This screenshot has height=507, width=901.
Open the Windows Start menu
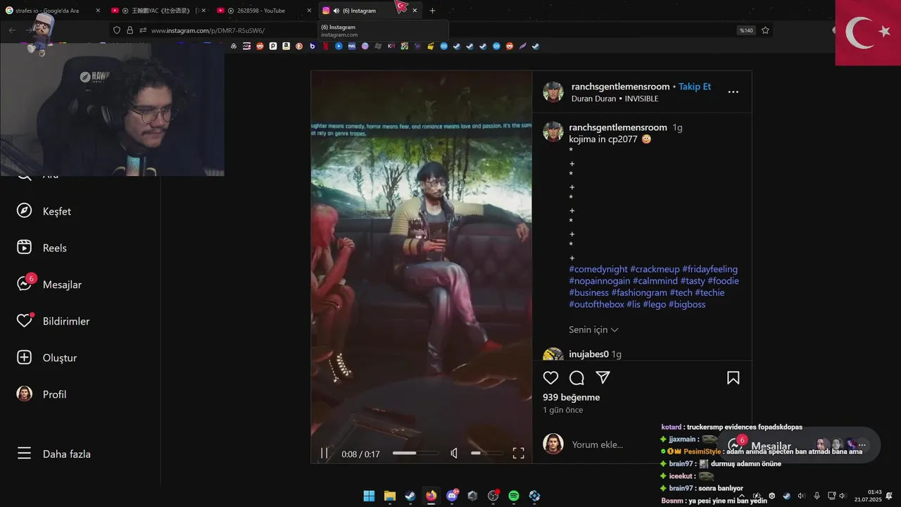pyautogui.click(x=369, y=496)
